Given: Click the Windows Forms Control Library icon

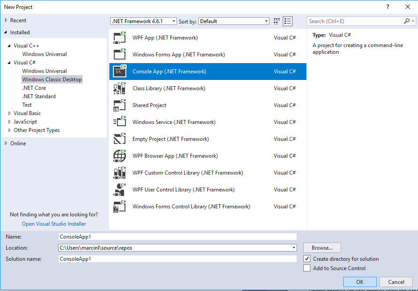Looking at the screenshot, I should tap(120, 207).
